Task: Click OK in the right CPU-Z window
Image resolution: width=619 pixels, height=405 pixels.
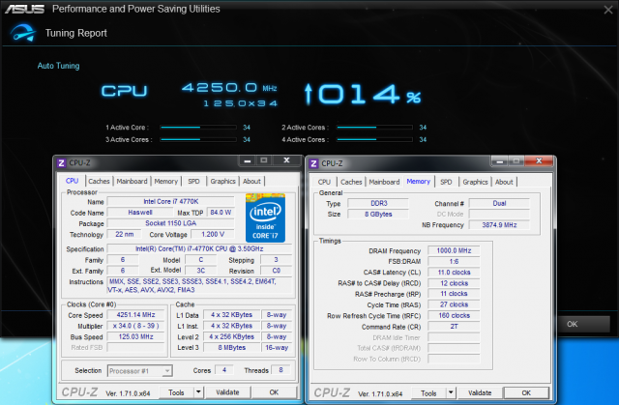Action: click(x=526, y=393)
